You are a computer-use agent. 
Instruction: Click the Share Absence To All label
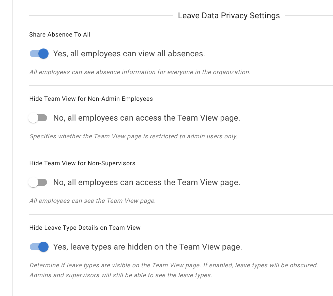[60, 35]
